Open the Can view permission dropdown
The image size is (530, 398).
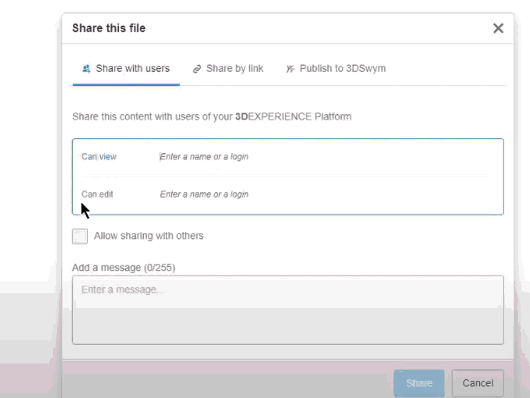pos(99,157)
